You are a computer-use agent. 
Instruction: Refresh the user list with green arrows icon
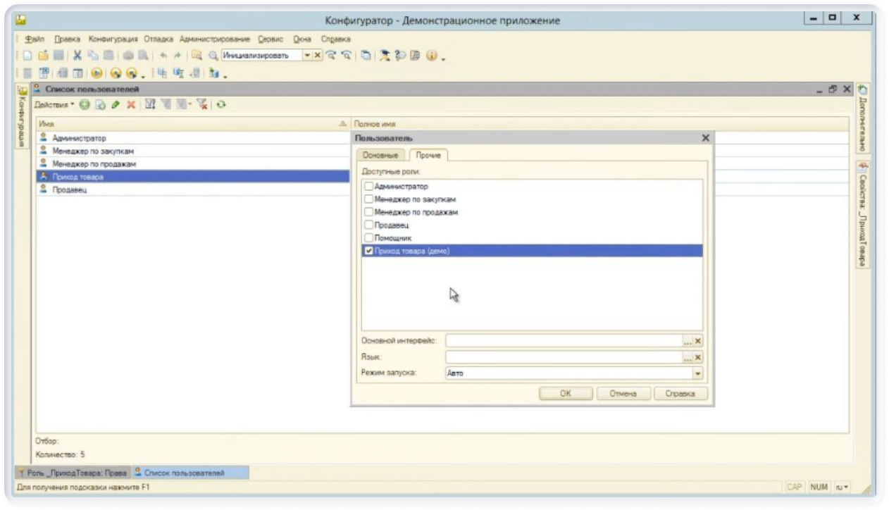click(x=221, y=104)
